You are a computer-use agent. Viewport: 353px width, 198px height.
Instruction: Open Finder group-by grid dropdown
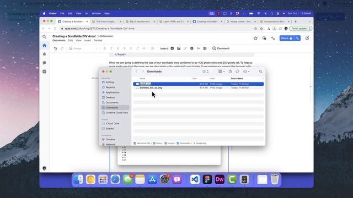[x=222, y=71]
